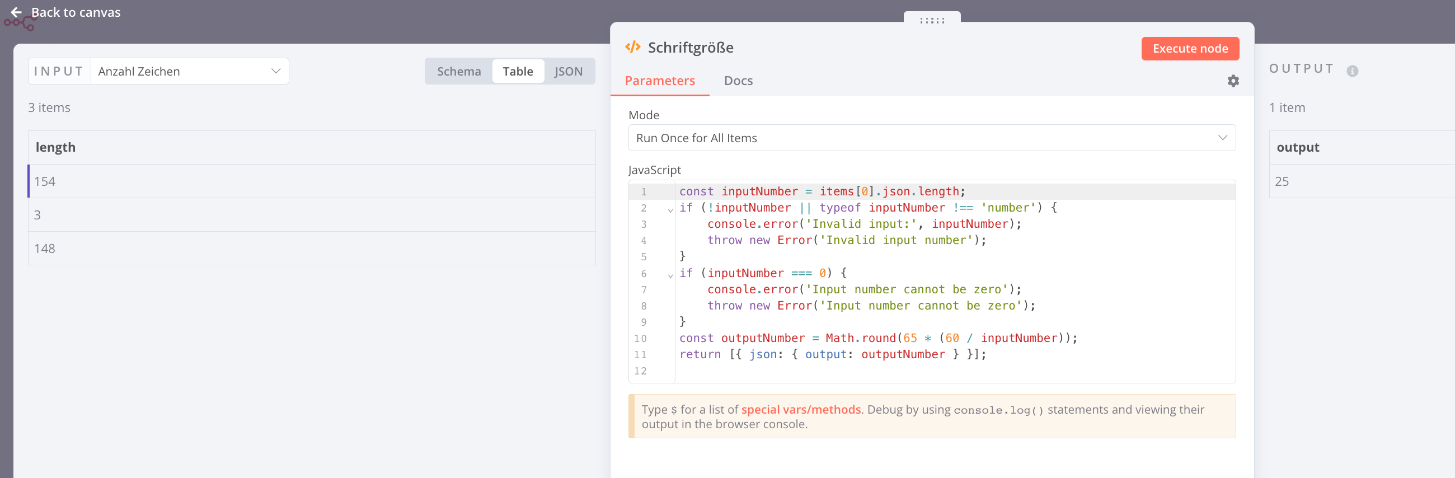1455x478 pixels.
Task: Open the special vars/methods link
Action: click(x=801, y=410)
